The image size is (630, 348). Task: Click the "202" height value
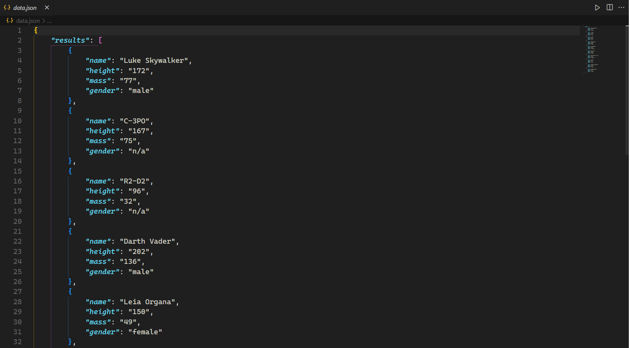[x=139, y=252]
